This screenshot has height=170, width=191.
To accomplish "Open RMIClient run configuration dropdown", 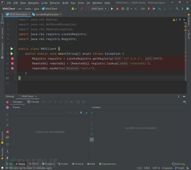I will 97,9.
